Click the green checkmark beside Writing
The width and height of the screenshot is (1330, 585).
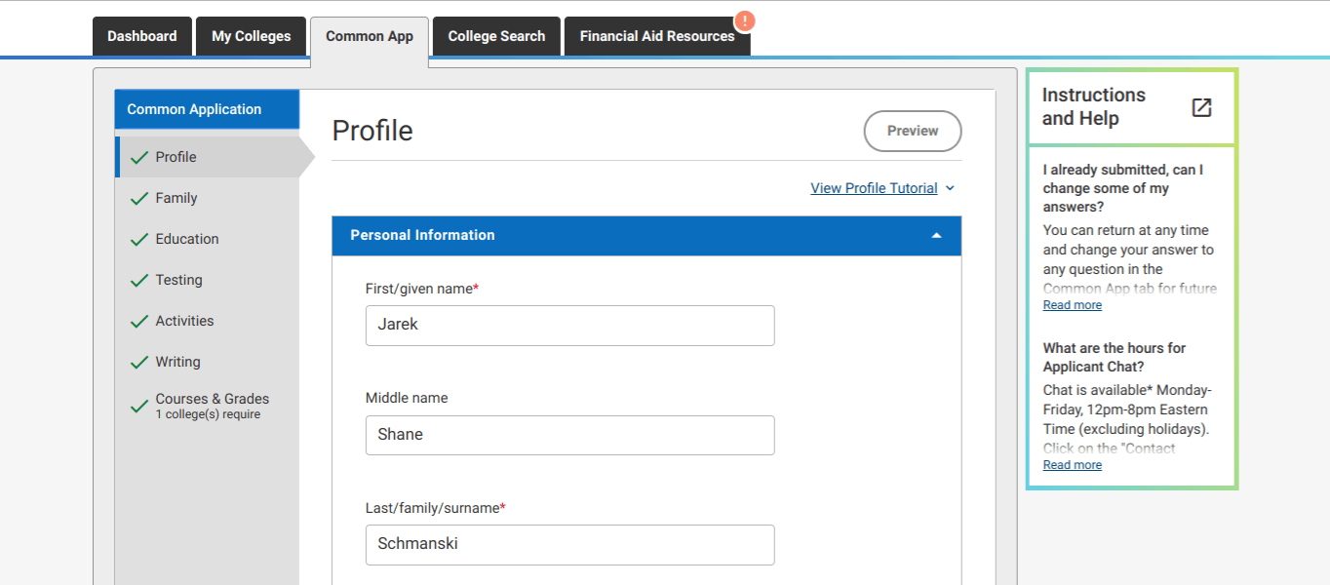pyautogui.click(x=139, y=362)
